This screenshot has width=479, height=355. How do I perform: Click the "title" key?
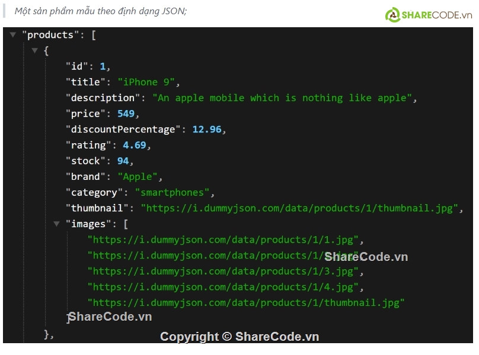(85, 82)
